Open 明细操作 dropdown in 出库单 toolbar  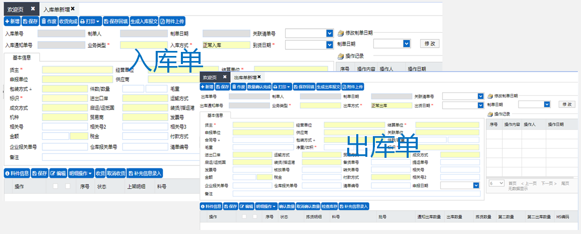click(266, 206)
